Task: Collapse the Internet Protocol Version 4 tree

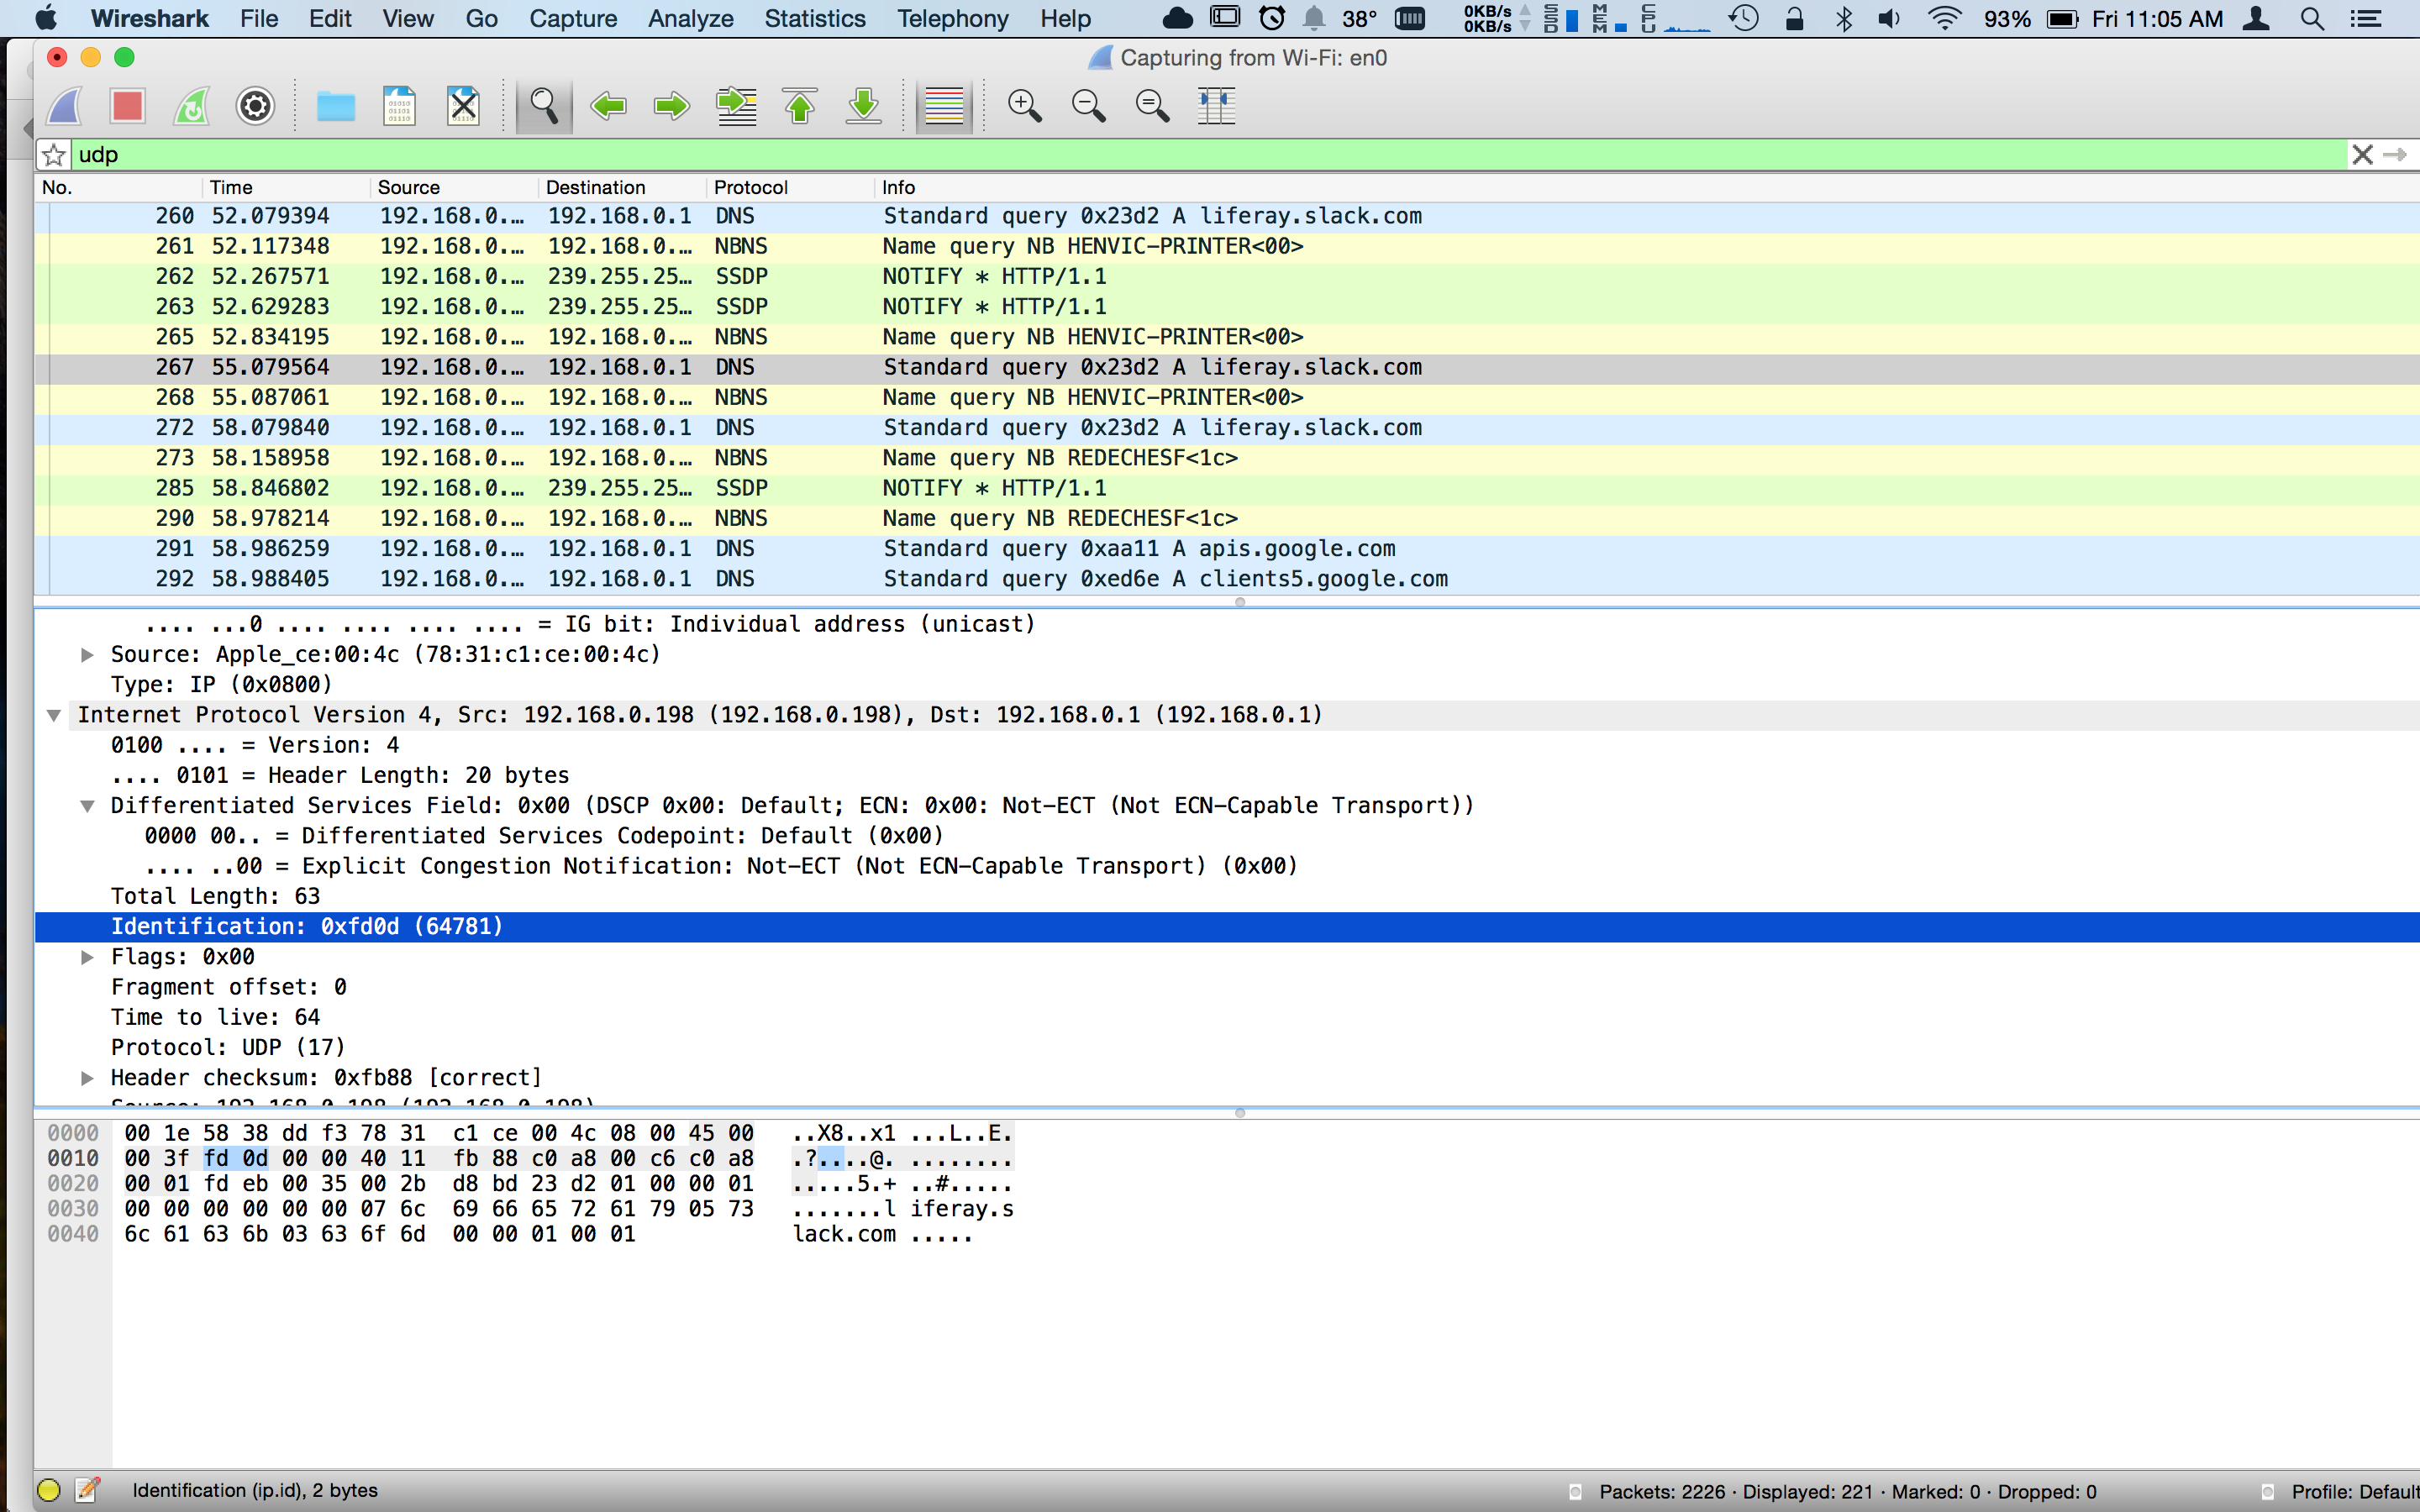Action: (x=54, y=715)
